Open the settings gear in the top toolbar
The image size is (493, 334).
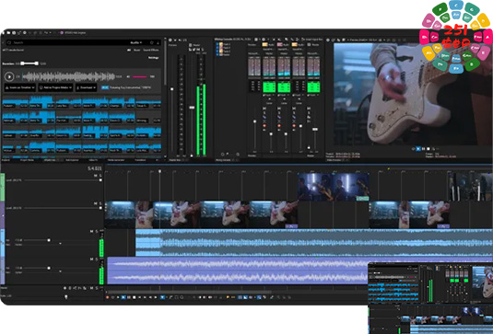pyautogui.click(x=25, y=32)
